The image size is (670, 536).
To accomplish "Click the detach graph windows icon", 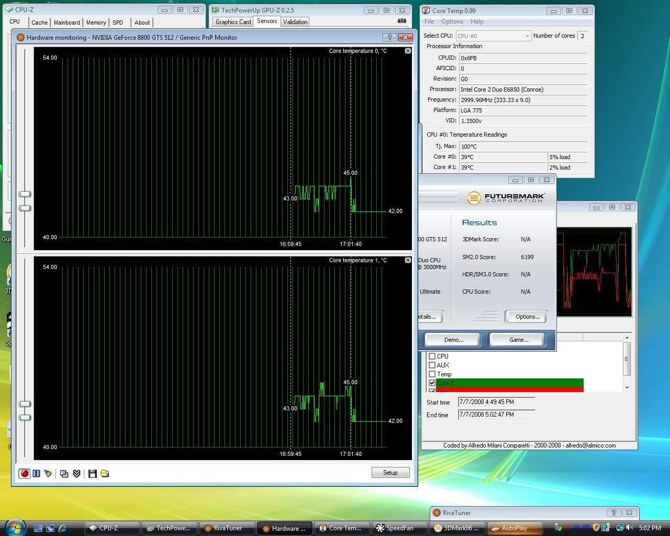I will click(x=64, y=473).
